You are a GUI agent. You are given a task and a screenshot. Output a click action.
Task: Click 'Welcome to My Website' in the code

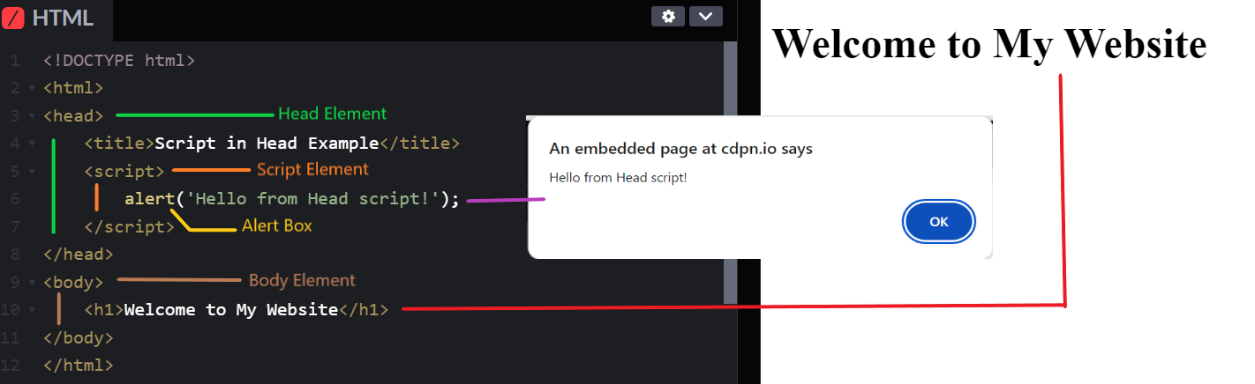coord(231,310)
